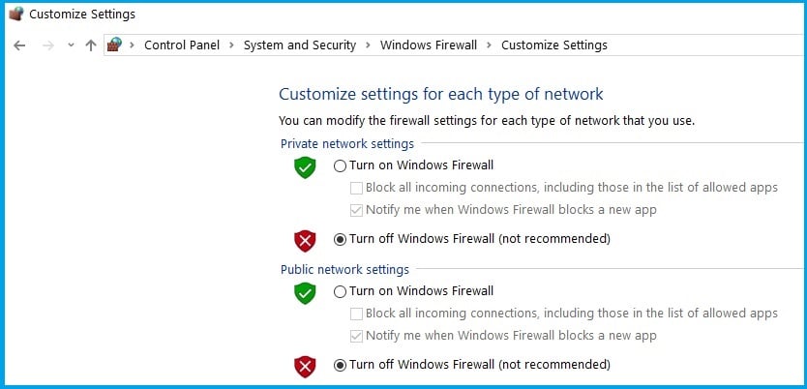Viewport: 807px width, 389px height.
Task: Expand chevron after Control Panel breadcrumb
Action: tap(231, 45)
